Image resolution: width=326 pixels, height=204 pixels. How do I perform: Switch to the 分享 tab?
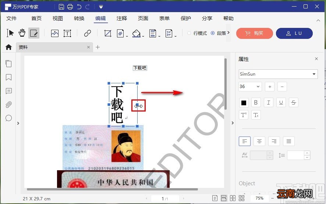[x=207, y=18]
